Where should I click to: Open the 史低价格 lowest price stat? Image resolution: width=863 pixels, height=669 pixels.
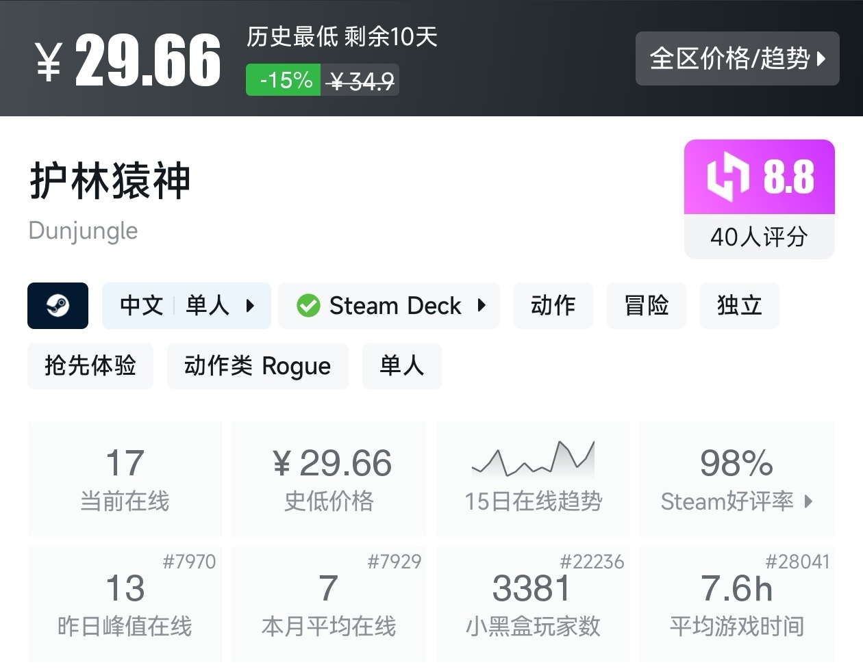(329, 479)
